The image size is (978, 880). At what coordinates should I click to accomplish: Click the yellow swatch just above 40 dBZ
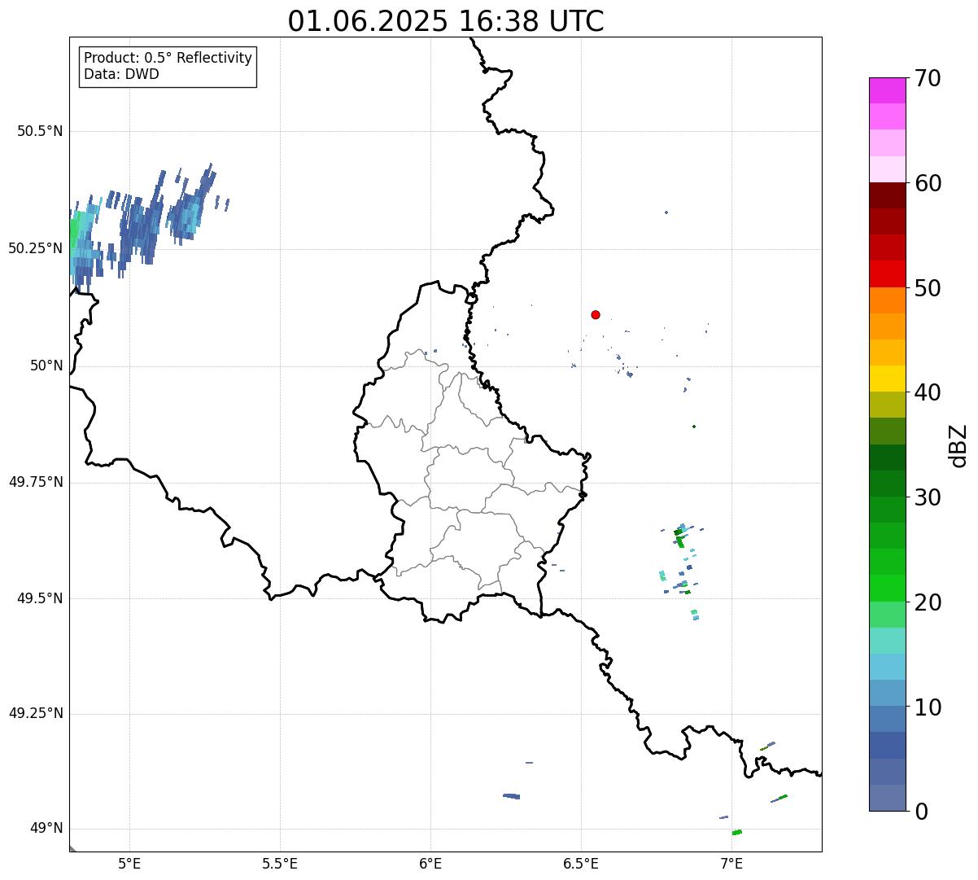pos(887,379)
